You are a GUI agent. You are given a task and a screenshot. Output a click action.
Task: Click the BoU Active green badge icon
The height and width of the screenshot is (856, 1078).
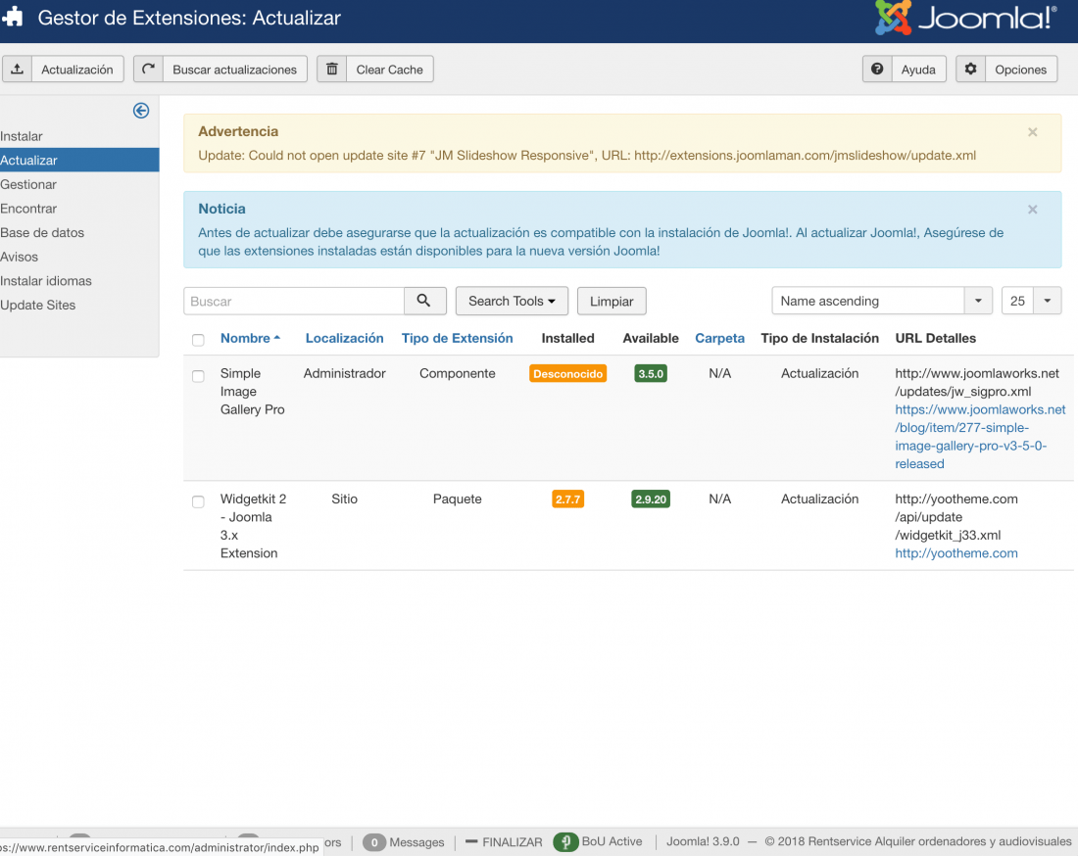[565, 841]
